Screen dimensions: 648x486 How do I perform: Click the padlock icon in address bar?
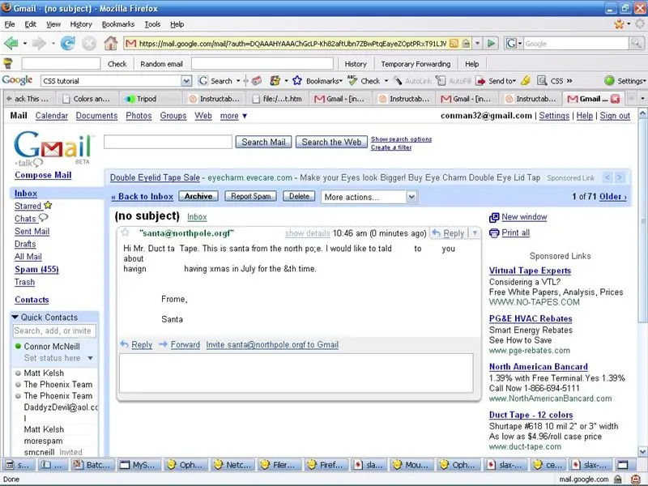click(466, 44)
